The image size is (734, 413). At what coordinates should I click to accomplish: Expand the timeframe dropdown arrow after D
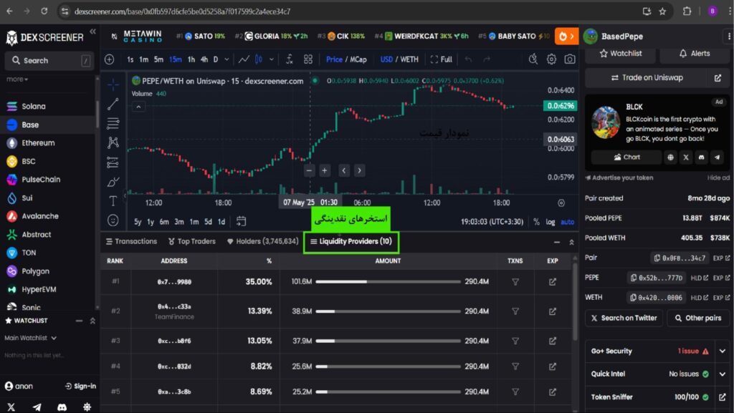pos(227,59)
